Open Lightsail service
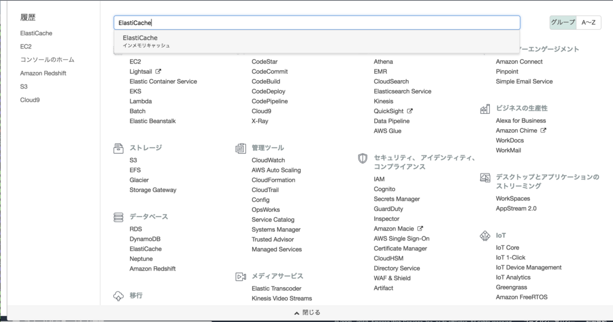Image resolution: width=613 pixels, height=322 pixels. click(141, 71)
